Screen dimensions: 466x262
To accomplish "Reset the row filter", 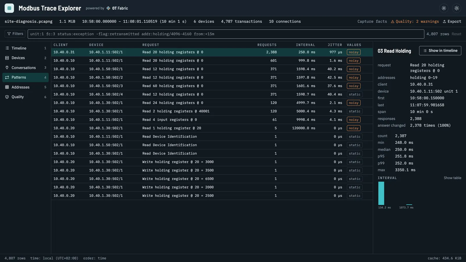I will 456,34.
